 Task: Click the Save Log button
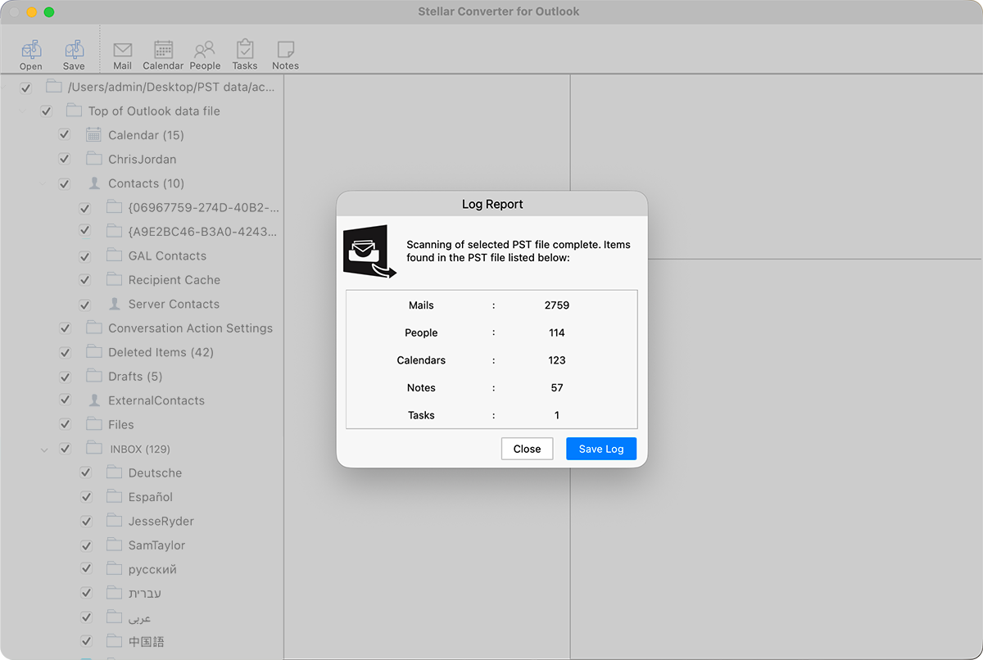point(601,449)
